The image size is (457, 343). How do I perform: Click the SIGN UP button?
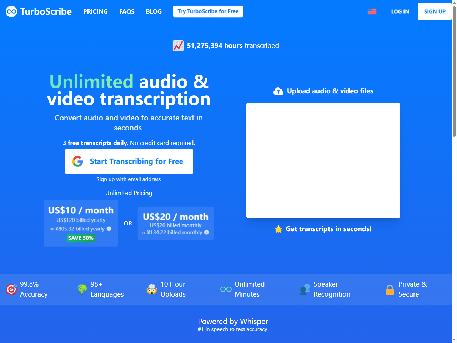435,11
